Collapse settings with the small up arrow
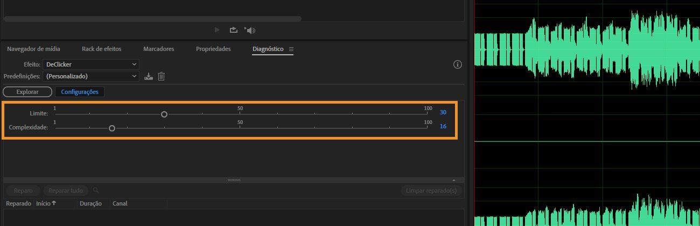Image resolution: width=700 pixels, height=226 pixels. 453,180
